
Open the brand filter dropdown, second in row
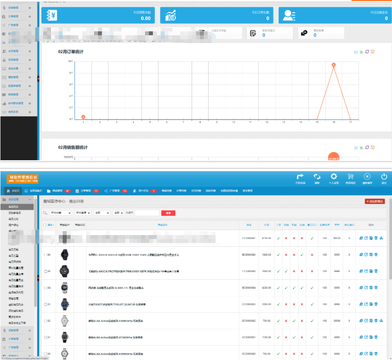(83, 213)
